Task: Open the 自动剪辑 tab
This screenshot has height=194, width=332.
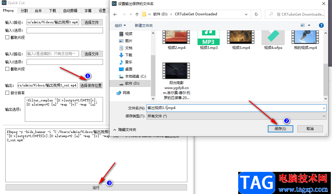Action: pos(70,11)
